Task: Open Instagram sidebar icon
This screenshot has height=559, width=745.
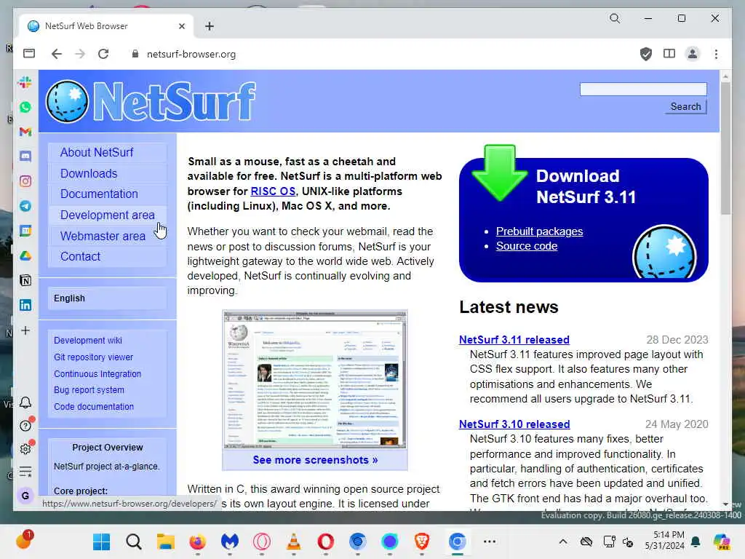Action: 25,181
